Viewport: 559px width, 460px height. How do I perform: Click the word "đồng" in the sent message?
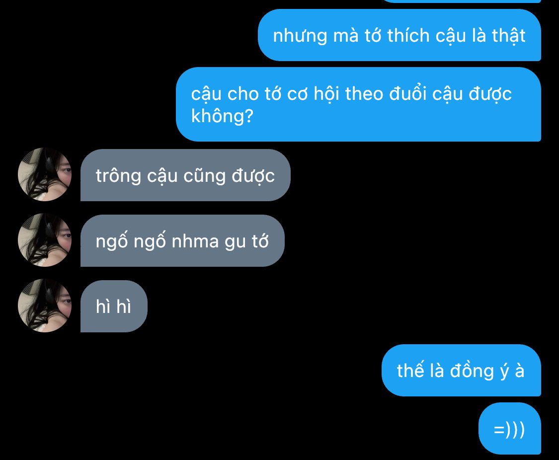(x=472, y=371)
